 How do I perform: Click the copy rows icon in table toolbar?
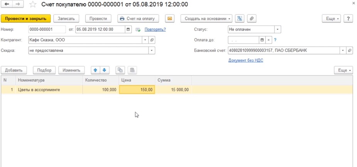pos(120,70)
